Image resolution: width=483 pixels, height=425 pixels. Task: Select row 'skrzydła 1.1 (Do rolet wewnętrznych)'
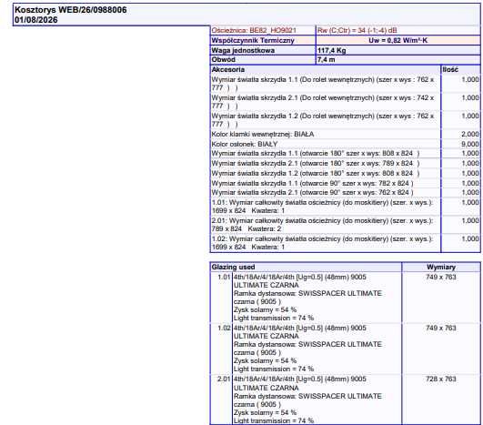(345, 84)
